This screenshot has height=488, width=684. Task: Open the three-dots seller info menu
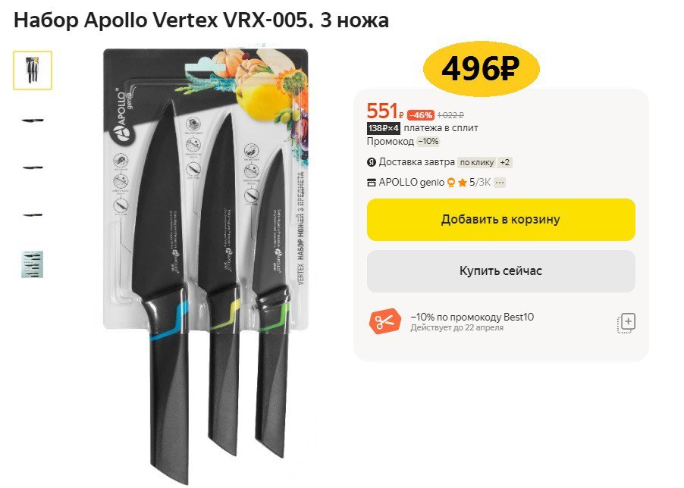pyautogui.click(x=500, y=183)
